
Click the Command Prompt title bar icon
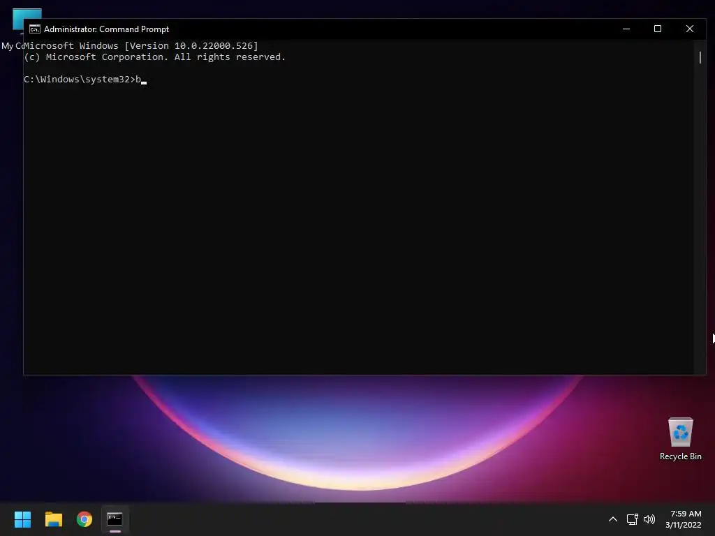click(x=35, y=29)
